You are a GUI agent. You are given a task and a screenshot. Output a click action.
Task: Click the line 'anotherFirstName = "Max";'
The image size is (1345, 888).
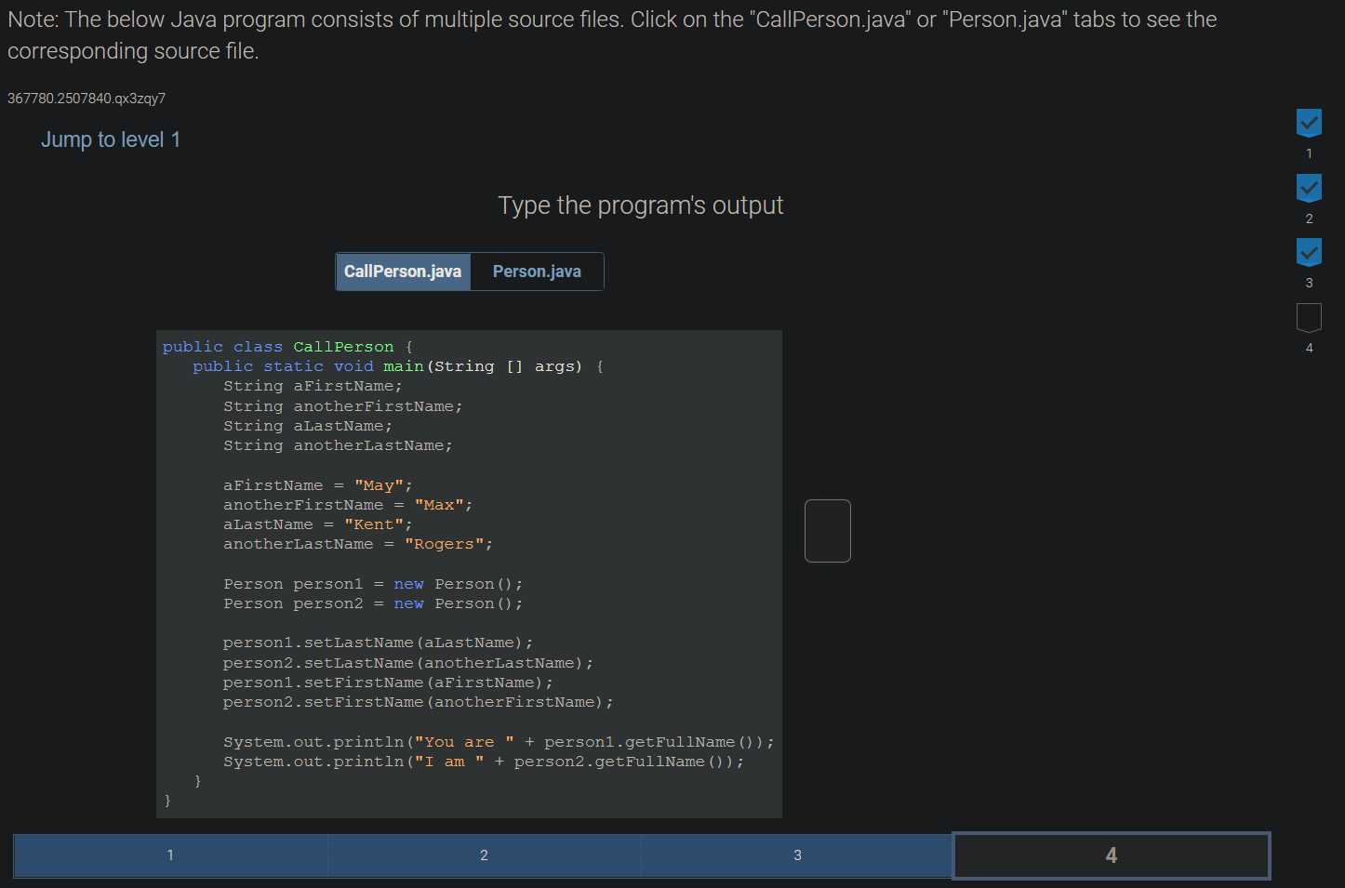coord(348,505)
